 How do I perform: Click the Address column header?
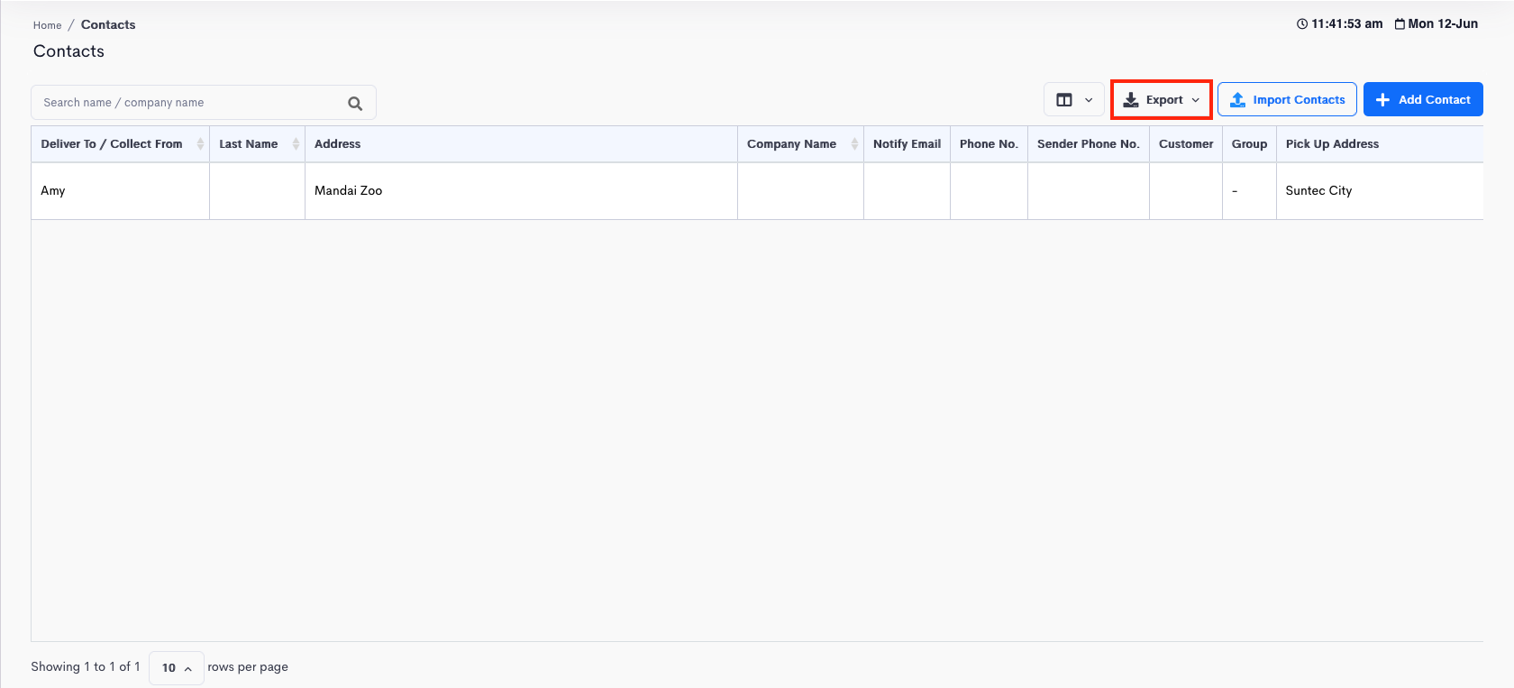click(522, 144)
